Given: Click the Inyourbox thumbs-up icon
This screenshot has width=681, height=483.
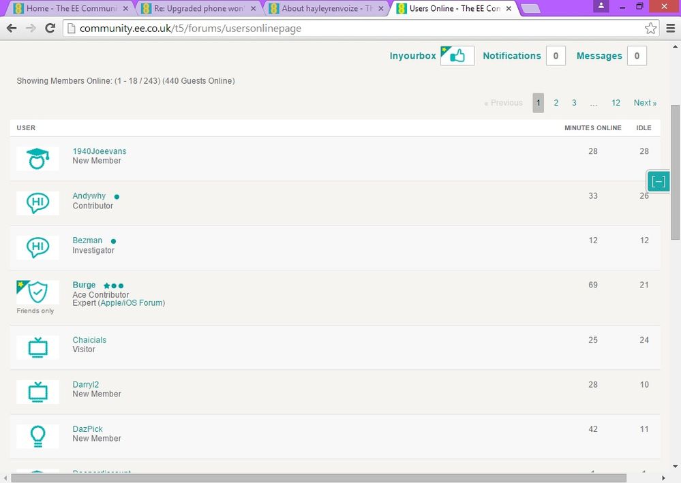Looking at the screenshot, I should tap(457, 56).
